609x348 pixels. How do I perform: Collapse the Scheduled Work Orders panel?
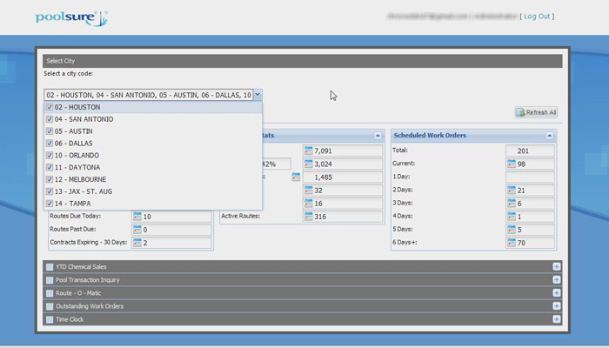[x=550, y=136]
